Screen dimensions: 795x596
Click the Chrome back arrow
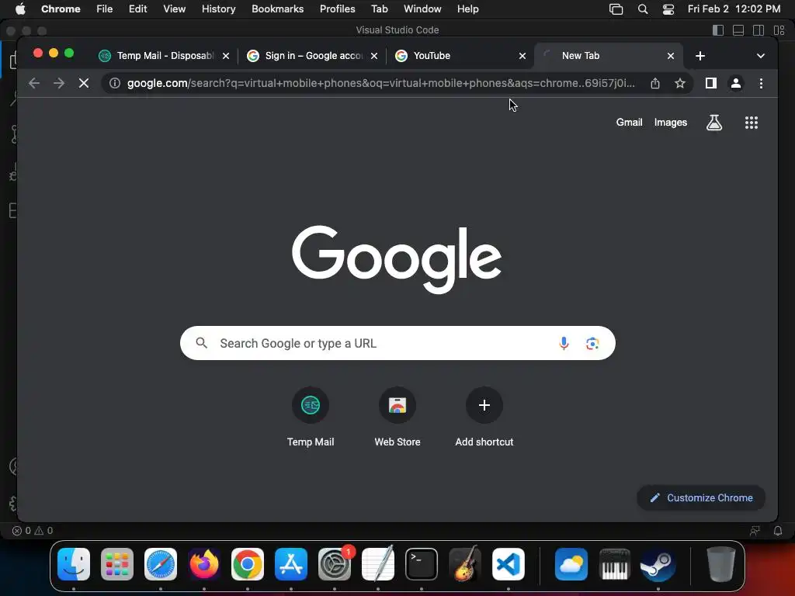(34, 83)
